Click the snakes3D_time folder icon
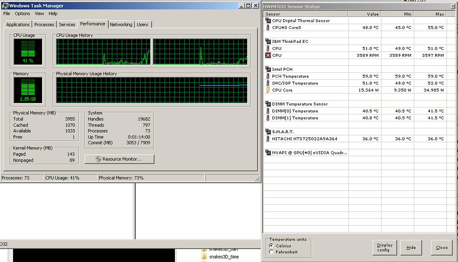 click(x=204, y=257)
